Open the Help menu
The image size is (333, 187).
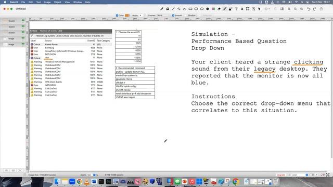[87, 2]
